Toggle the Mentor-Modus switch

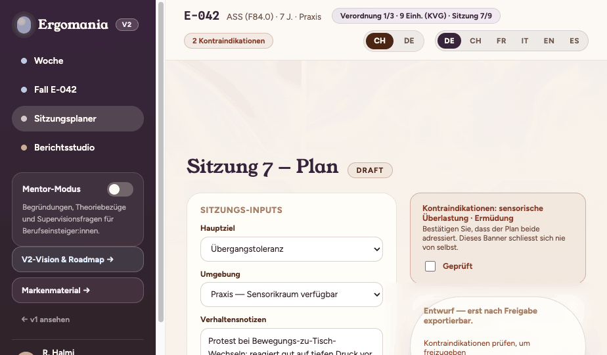(x=120, y=189)
